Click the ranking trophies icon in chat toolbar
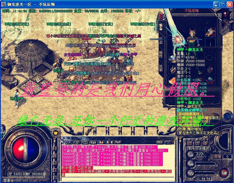Screen dimensions: 234x183 (117, 143)
